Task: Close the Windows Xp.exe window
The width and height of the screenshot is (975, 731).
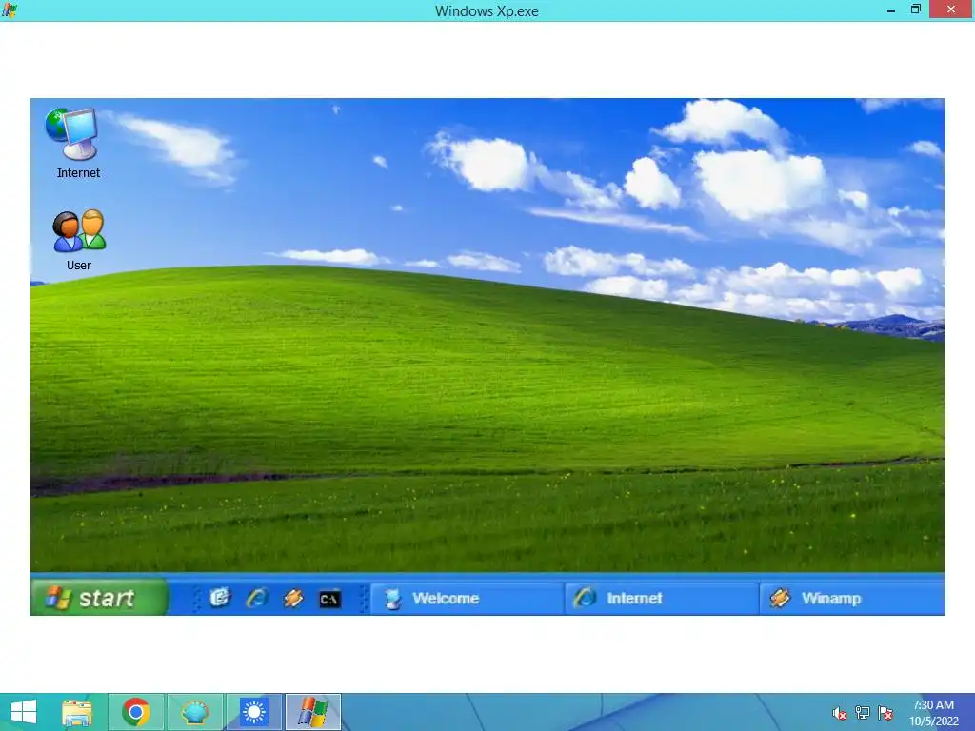Action: tap(951, 10)
